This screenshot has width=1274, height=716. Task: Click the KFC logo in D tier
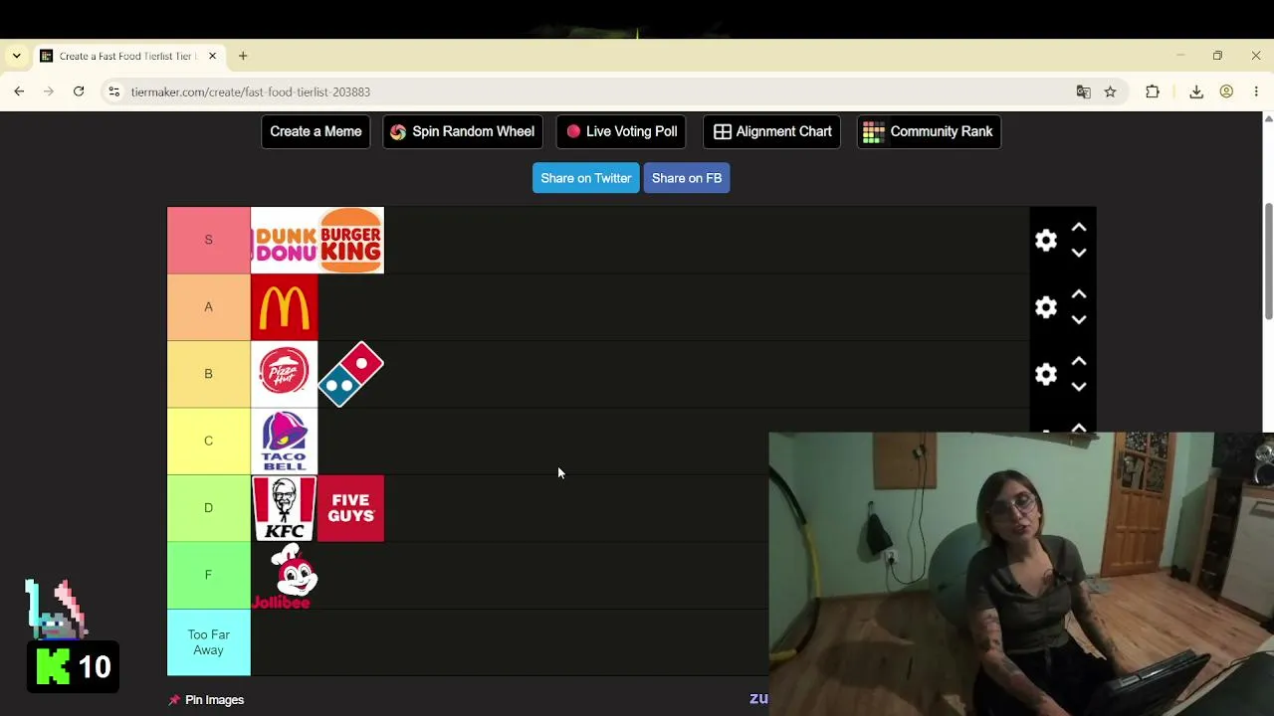[284, 508]
